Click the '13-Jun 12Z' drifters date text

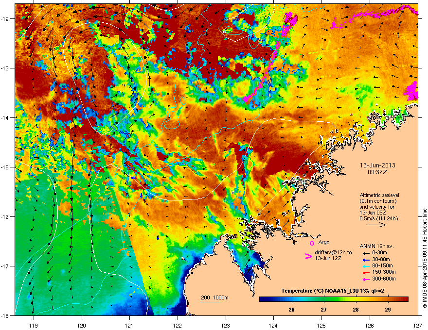(328, 258)
